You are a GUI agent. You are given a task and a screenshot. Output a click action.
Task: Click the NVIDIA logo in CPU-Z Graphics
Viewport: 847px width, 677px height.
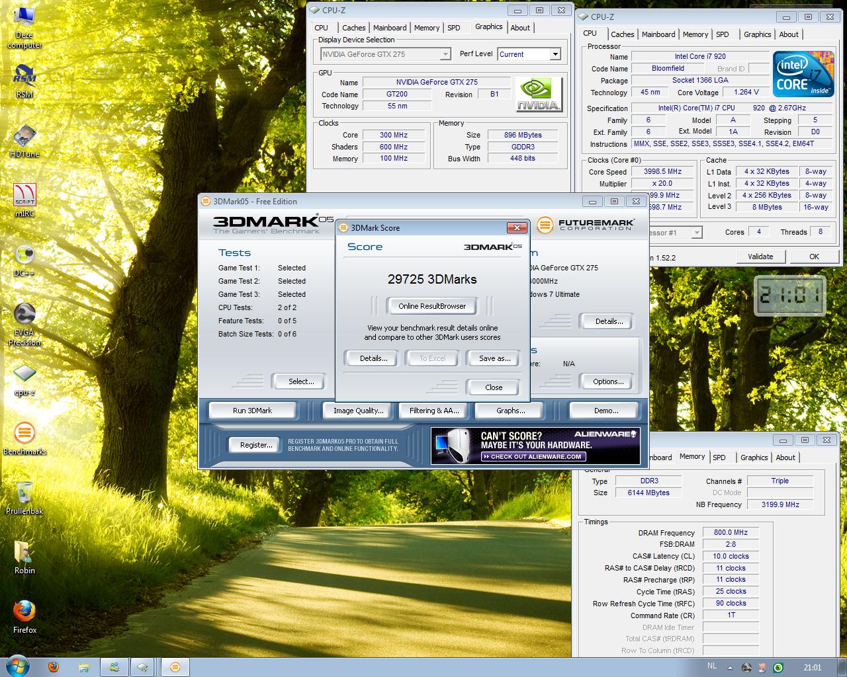pyautogui.click(x=539, y=94)
